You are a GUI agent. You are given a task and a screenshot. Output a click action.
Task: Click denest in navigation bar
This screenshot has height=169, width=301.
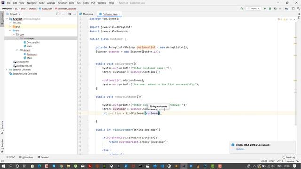click(x=32, y=8)
